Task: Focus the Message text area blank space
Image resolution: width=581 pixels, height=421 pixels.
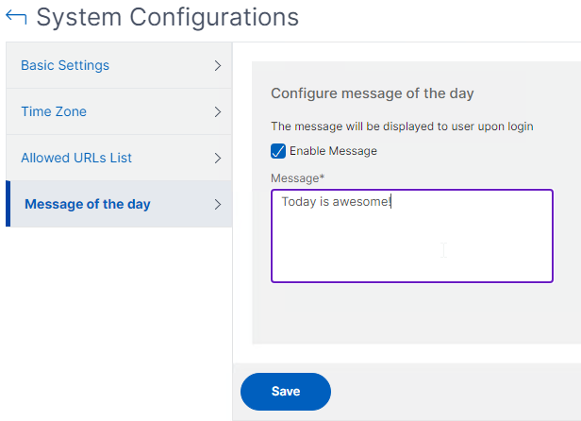Action: [x=412, y=244]
